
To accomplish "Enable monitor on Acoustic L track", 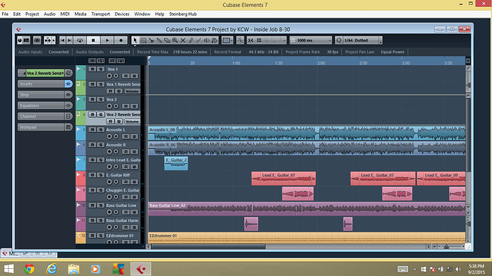I will pos(116,136).
